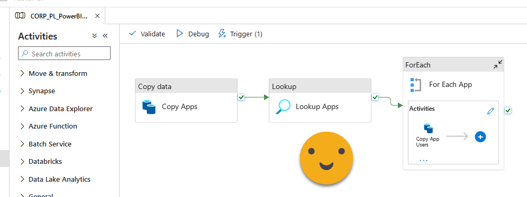
Task: Collapse the ForEach container with arrows icon
Action: [498, 65]
